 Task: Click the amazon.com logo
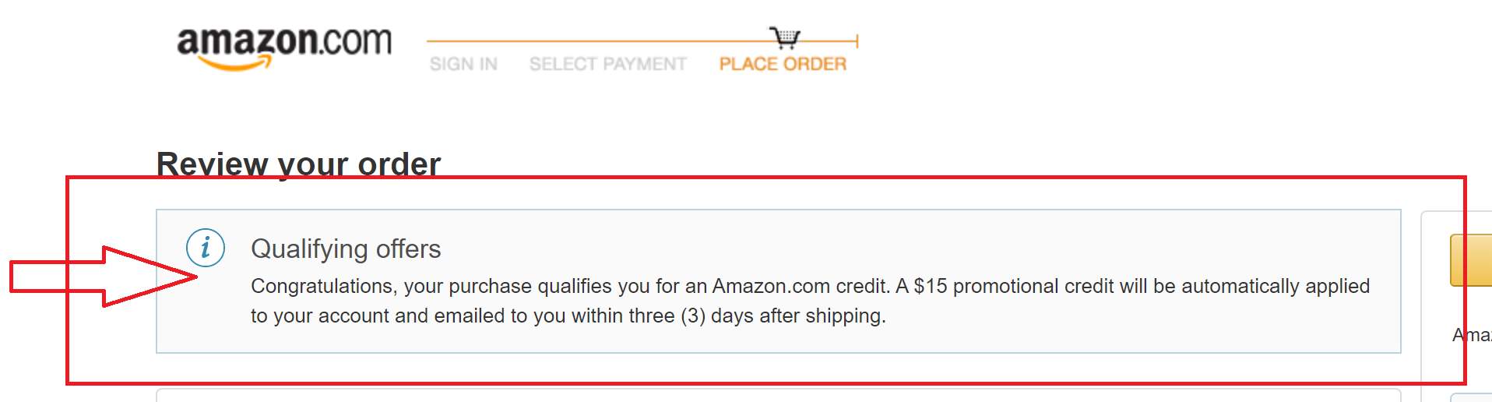click(284, 41)
